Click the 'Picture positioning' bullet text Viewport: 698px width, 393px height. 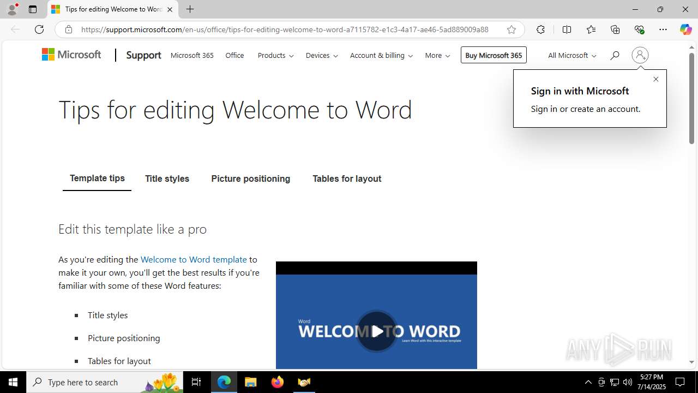click(124, 338)
